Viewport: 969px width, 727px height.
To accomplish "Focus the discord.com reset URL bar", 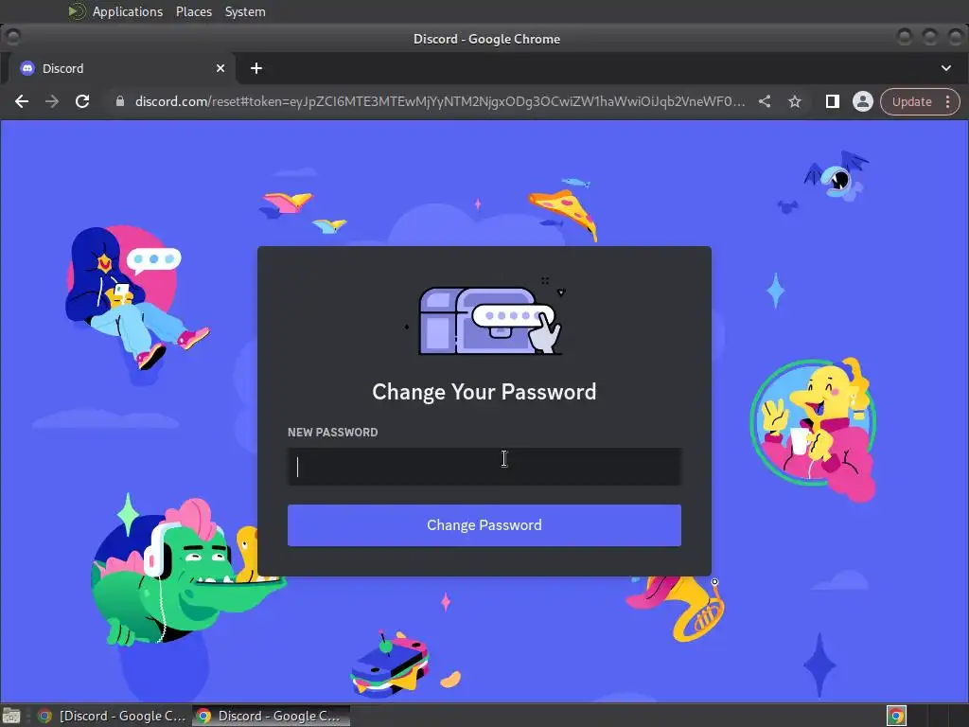I will click(x=440, y=101).
